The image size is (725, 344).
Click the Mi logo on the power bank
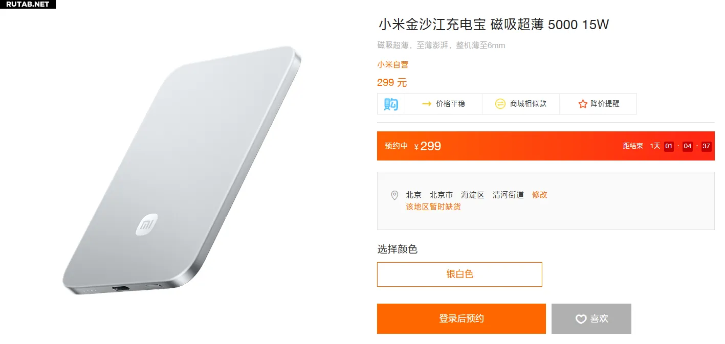coord(147,225)
